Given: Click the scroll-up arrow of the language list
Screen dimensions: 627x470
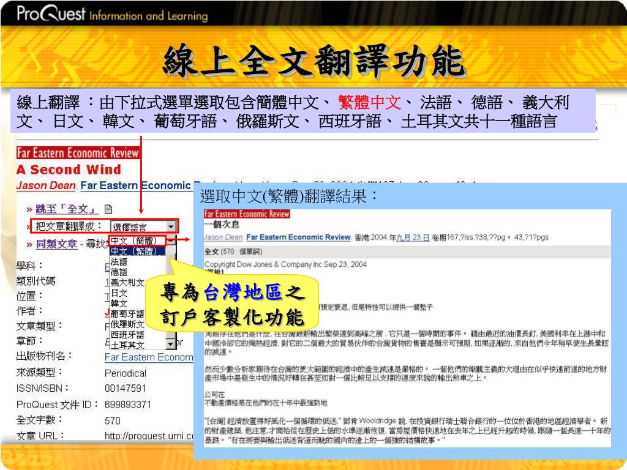Looking at the screenshot, I should [x=171, y=241].
